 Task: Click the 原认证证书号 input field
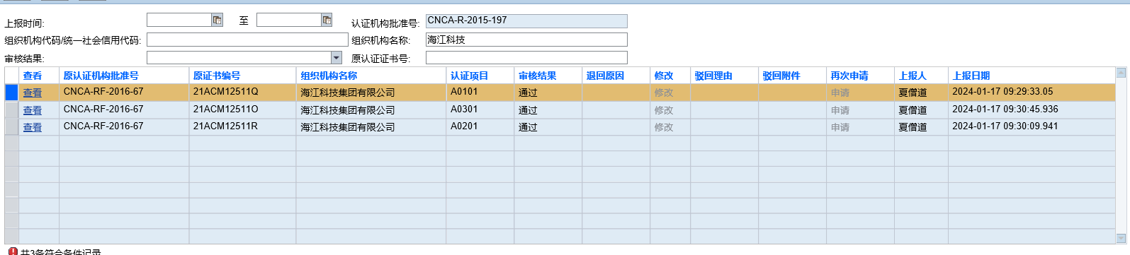pos(526,58)
